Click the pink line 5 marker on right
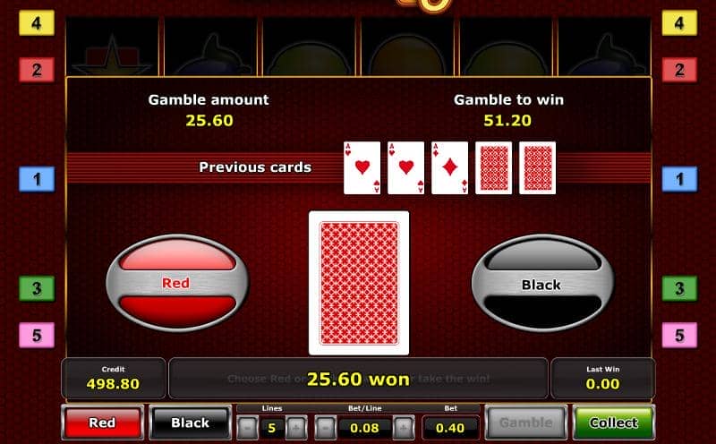The width and height of the screenshot is (716, 444). pyautogui.click(x=679, y=335)
